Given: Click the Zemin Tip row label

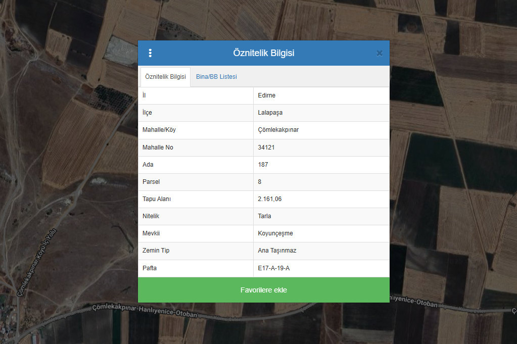Looking at the screenshot, I should click(156, 251).
